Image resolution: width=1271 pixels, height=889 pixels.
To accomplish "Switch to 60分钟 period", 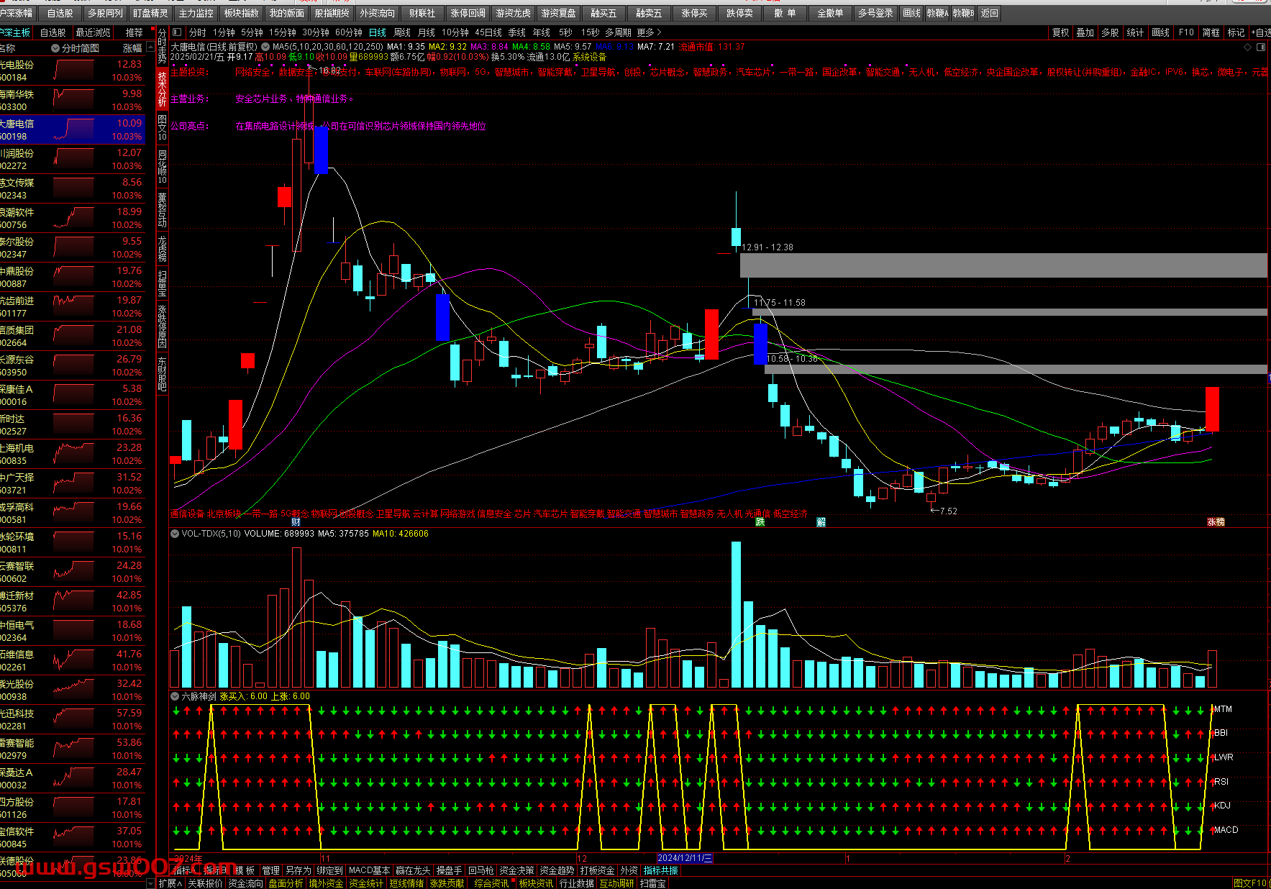I will tap(349, 32).
